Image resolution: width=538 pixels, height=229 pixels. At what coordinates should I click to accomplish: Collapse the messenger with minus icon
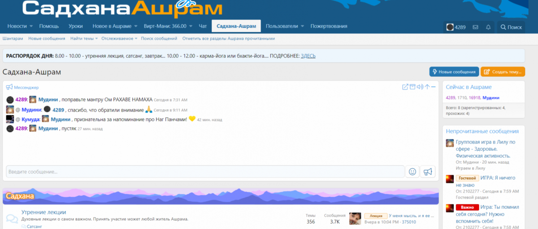click(434, 87)
